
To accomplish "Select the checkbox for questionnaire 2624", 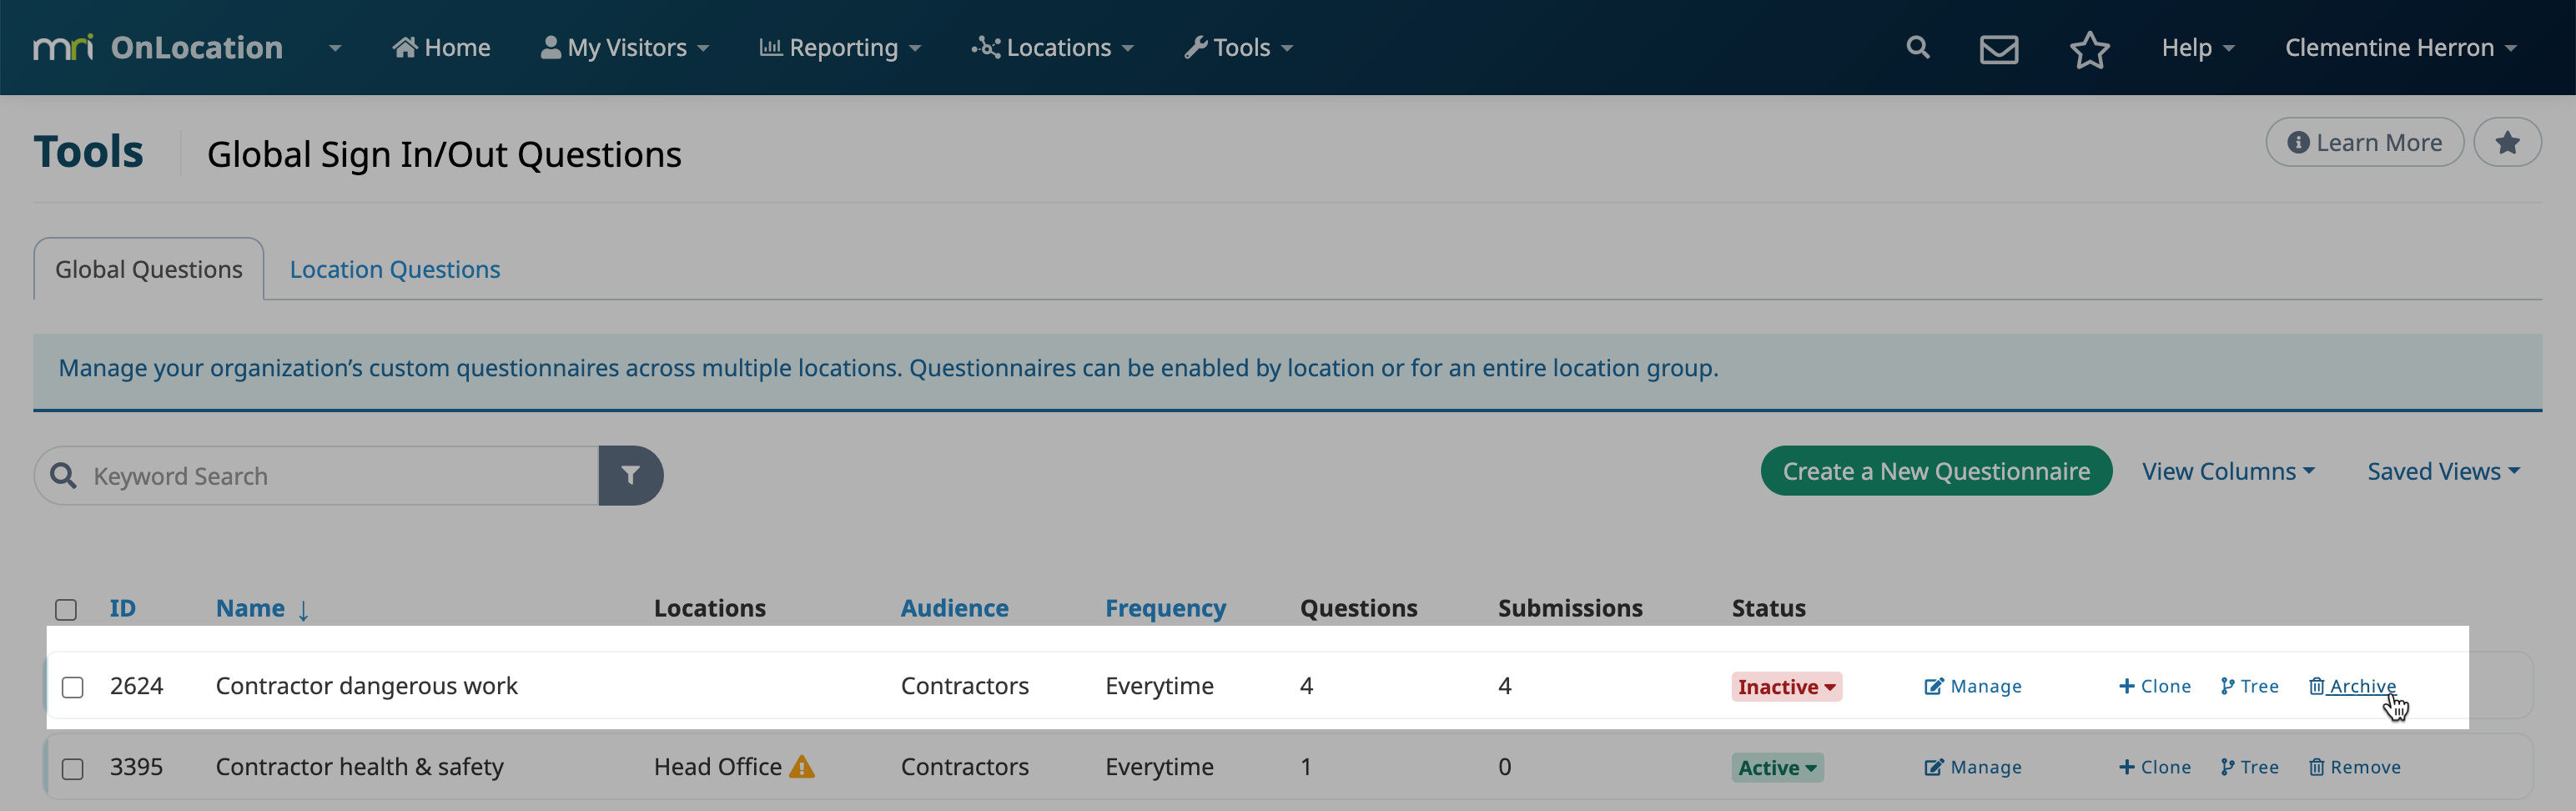I will point(73,687).
